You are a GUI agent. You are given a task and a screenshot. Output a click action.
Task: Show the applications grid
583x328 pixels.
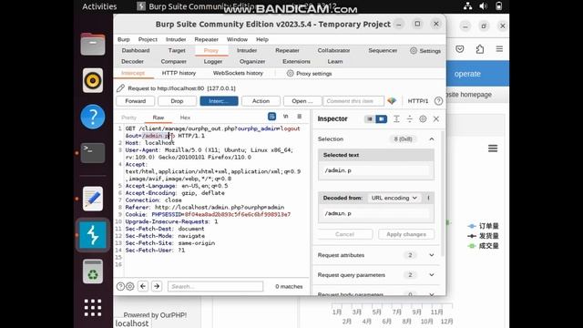[93, 308]
